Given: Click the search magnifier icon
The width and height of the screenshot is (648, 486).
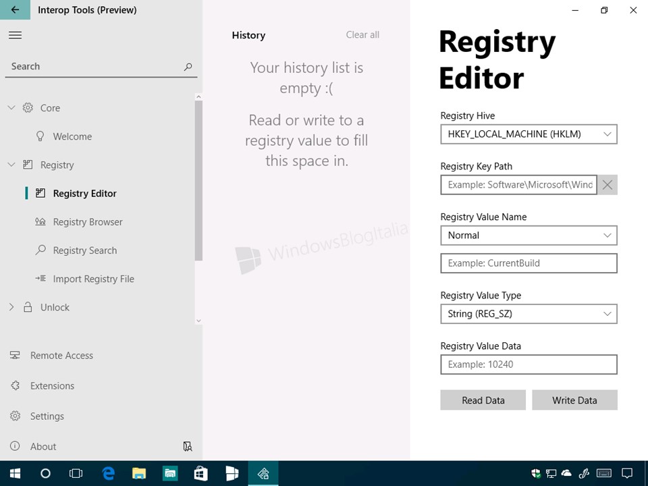Looking at the screenshot, I should (188, 67).
